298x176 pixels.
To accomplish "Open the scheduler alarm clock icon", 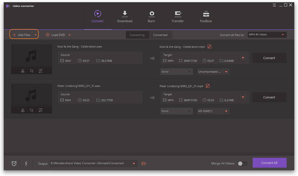I will [14, 163].
